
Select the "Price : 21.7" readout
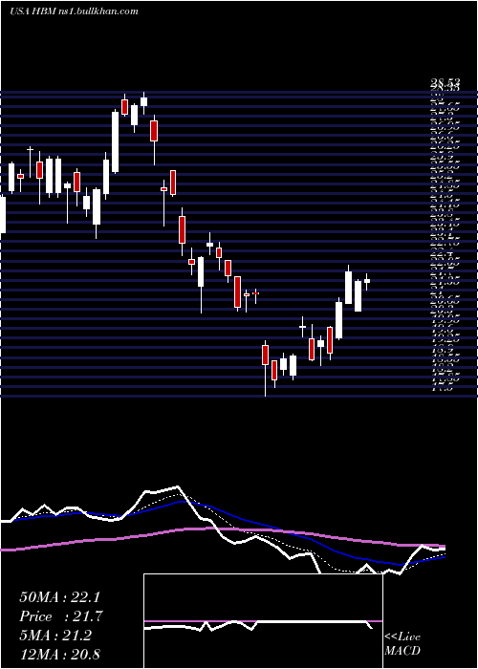61,616
